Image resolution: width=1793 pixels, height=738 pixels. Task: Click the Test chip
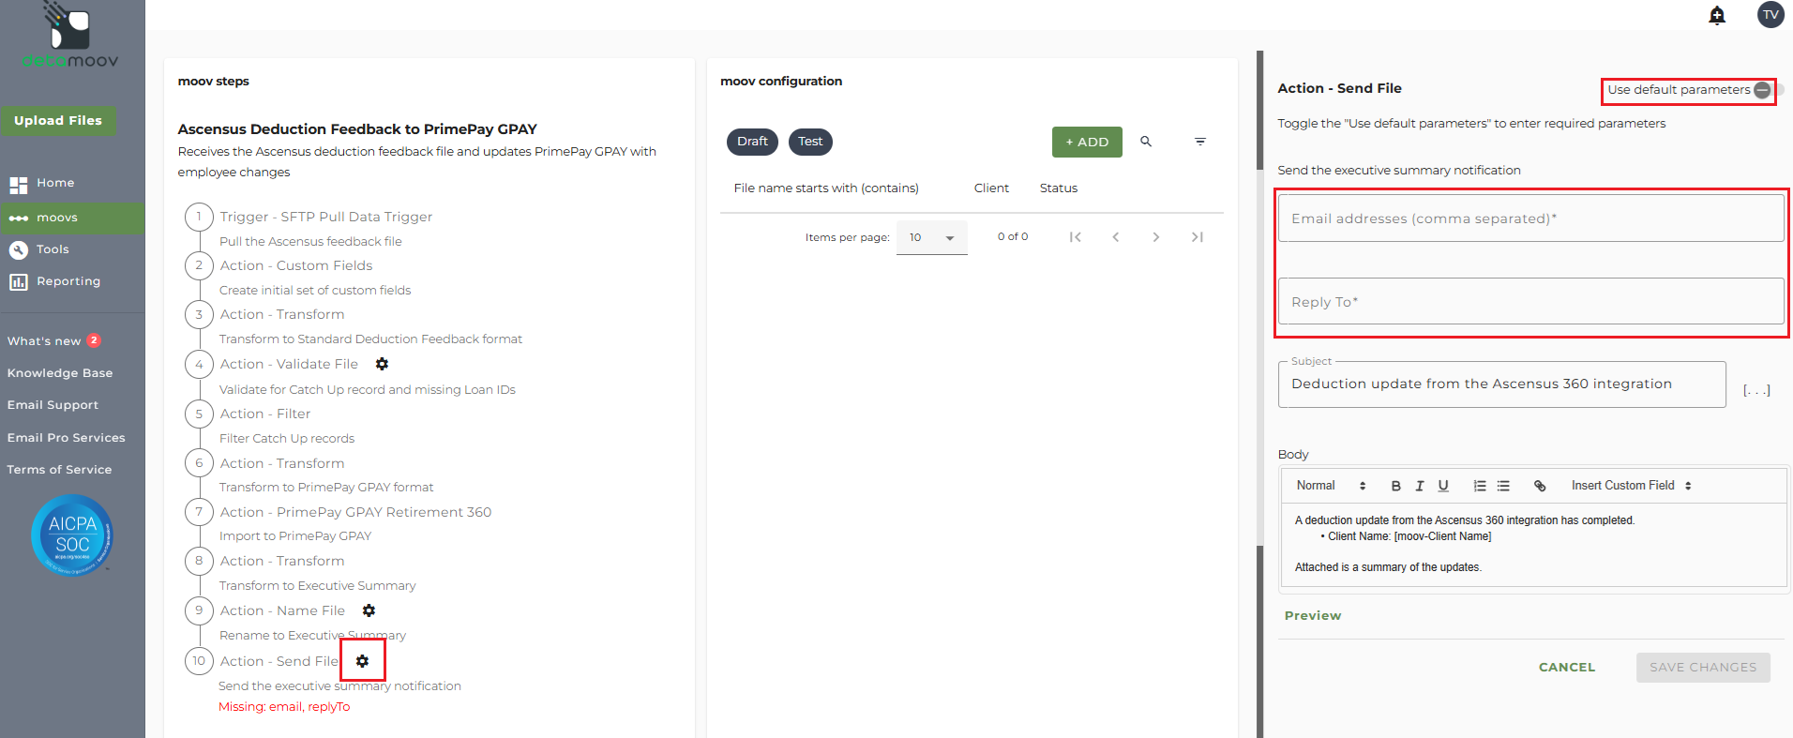point(810,142)
